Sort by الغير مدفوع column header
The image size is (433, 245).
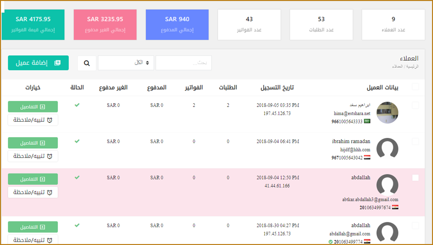[113, 88]
